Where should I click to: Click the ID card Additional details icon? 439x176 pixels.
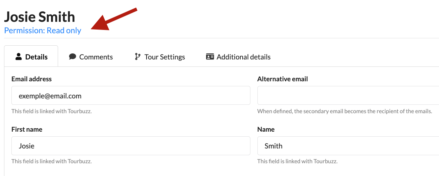pyautogui.click(x=210, y=57)
